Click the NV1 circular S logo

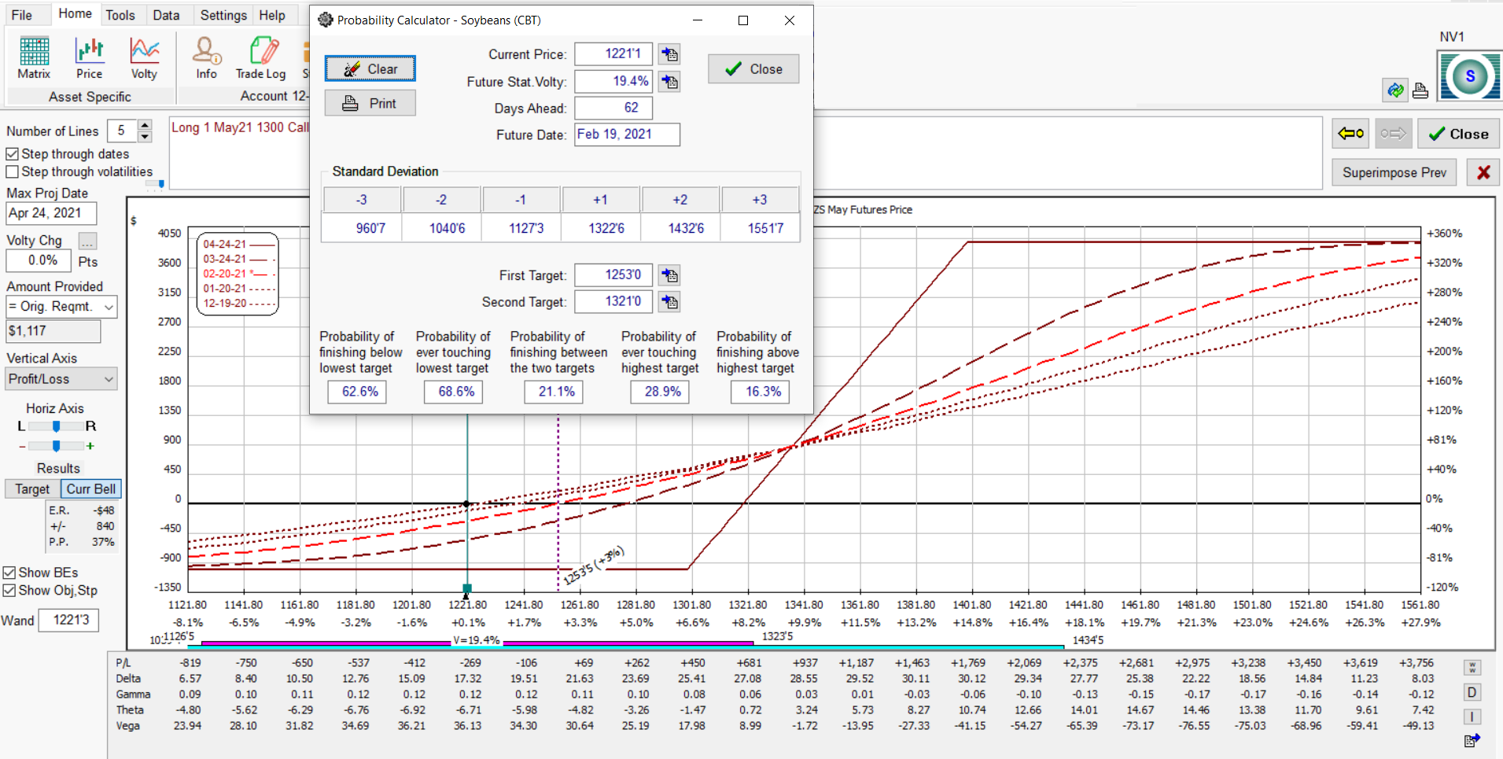(1469, 76)
